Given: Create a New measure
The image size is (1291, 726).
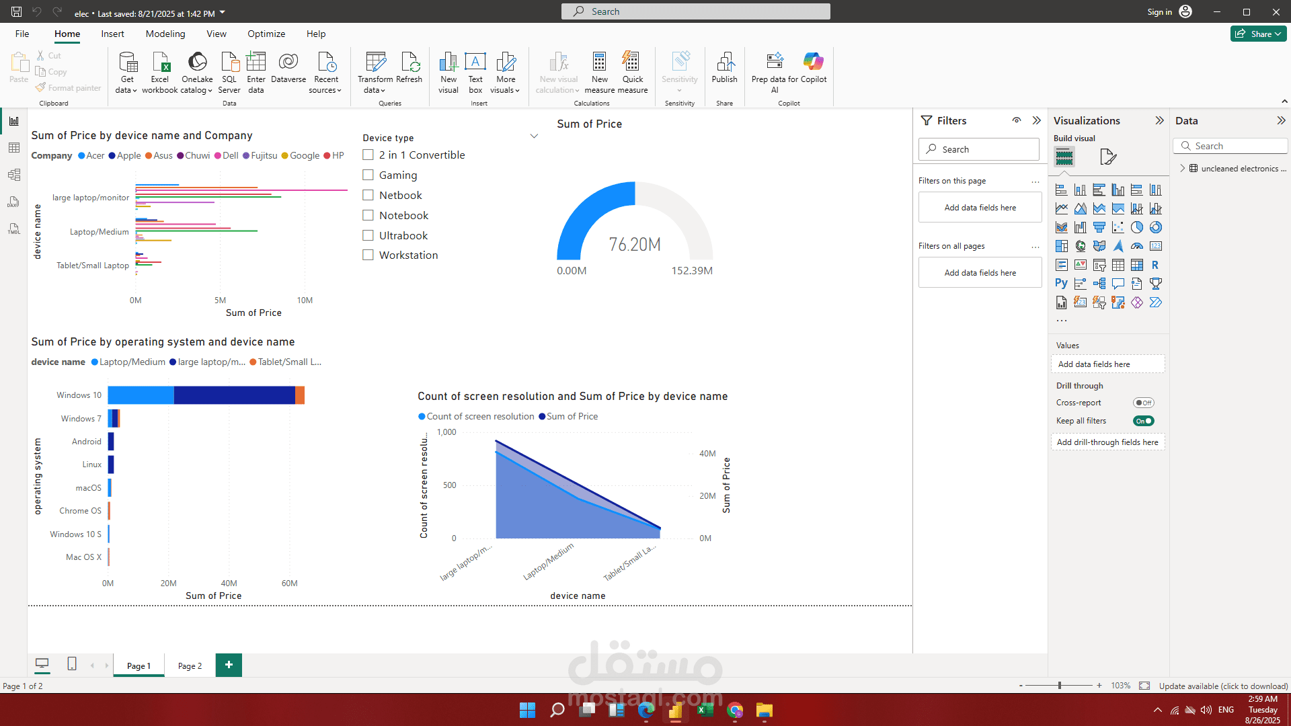Looking at the screenshot, I should coord(600,72).
